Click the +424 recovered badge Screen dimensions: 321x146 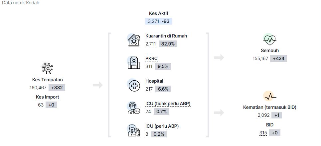278,58
